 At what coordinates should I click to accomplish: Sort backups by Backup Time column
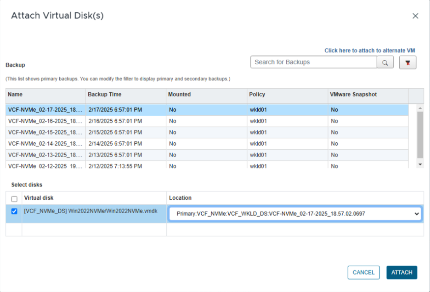(105, 95)
